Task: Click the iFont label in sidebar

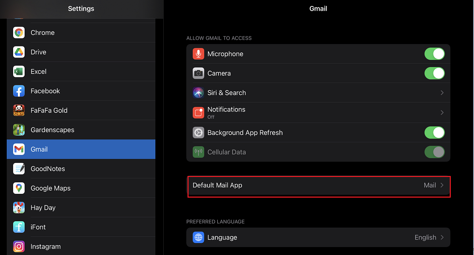Action: pos(38,227)
